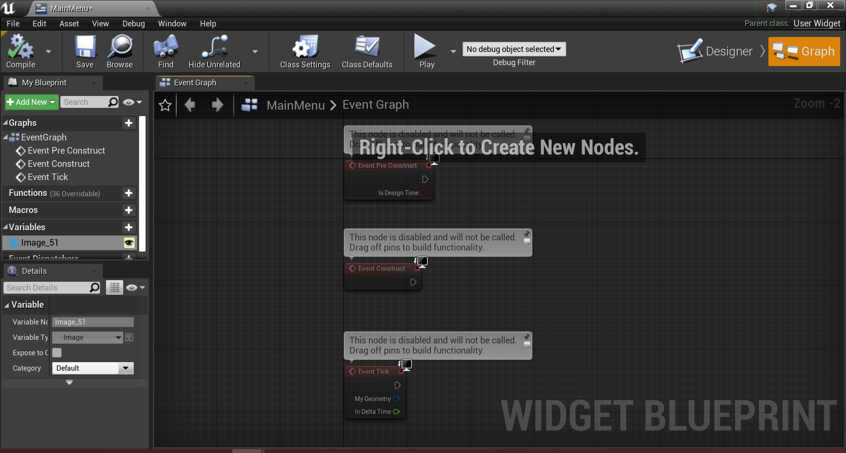This screenshot has width=846, height=453.
Task: Open Class Settings
Action: point(305,52)
